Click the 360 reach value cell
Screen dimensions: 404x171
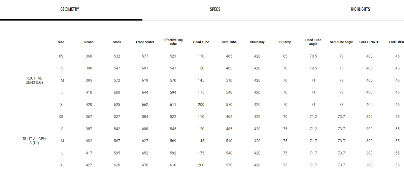click(89, 56)
